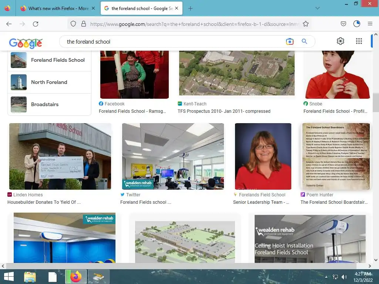Click 'Senior Leadership Team' caption link

click(x=261, y=202)
